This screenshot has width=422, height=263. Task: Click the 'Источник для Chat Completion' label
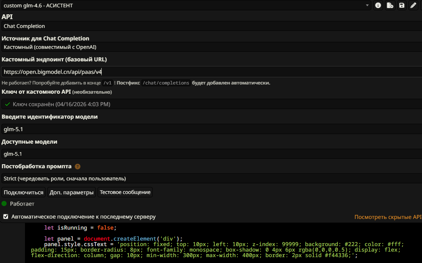coord(45,39)
